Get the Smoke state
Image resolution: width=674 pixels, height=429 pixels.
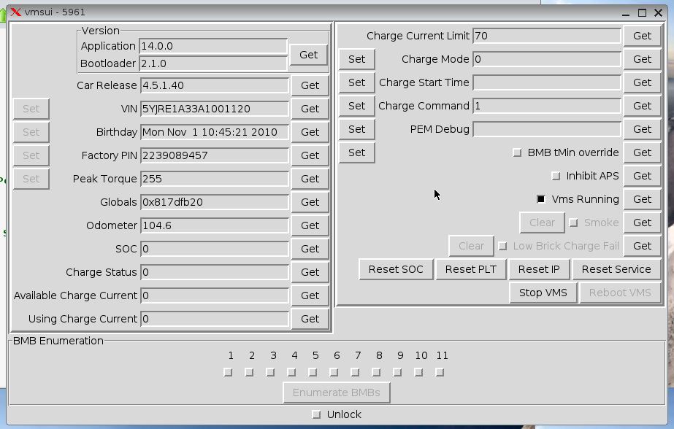(642, 223)
